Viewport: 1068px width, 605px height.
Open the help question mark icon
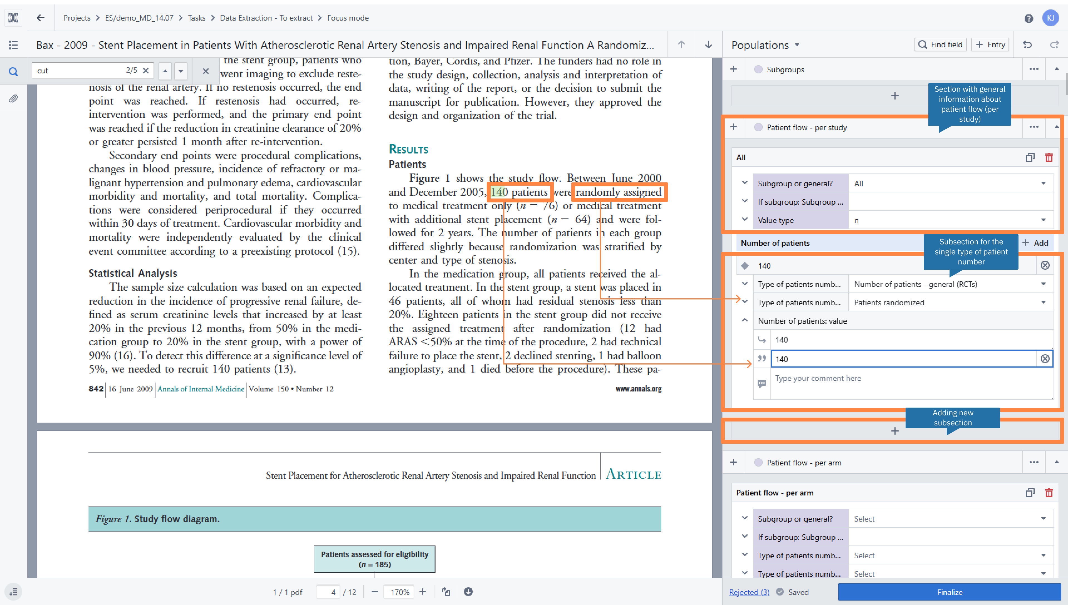(x=1029, y=18)
